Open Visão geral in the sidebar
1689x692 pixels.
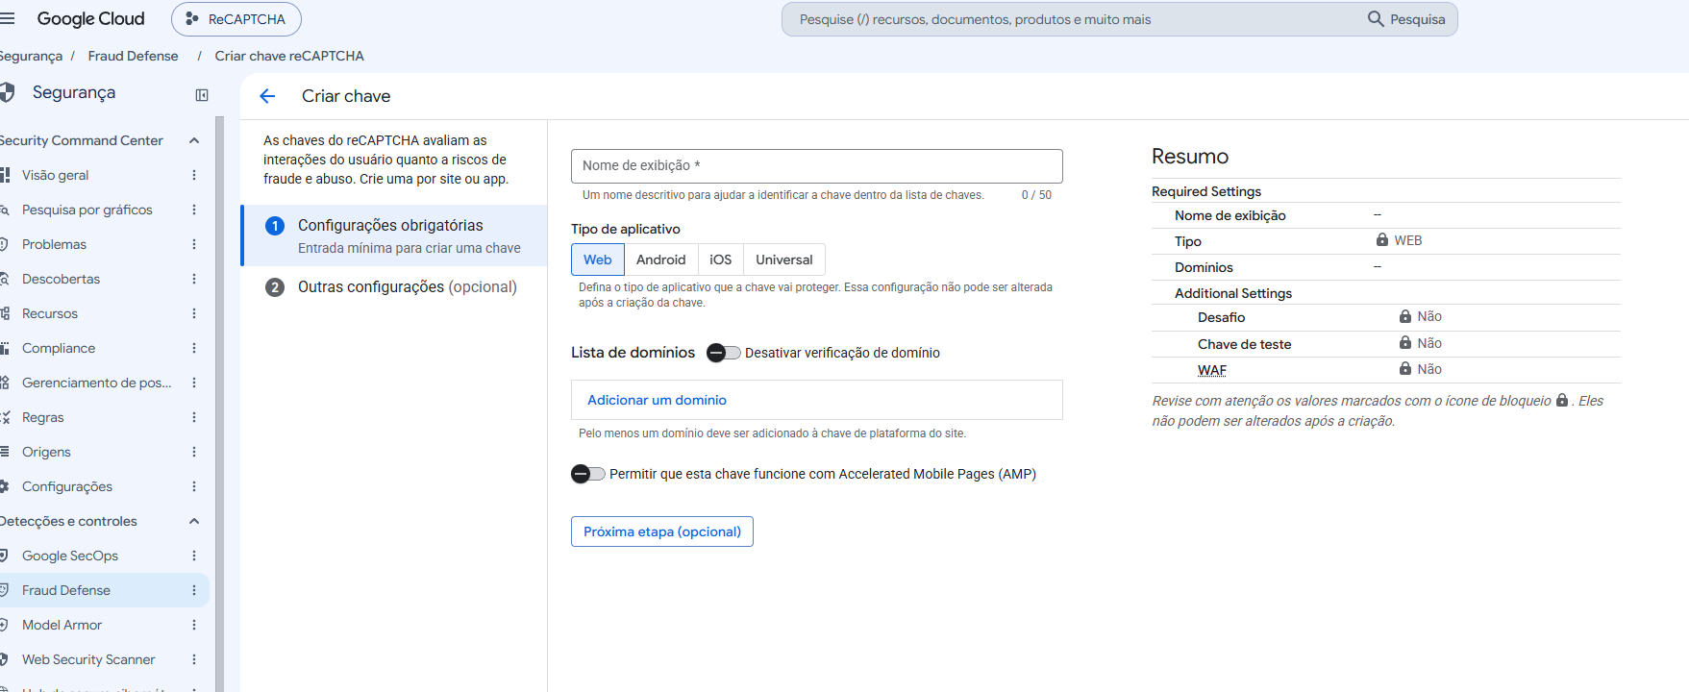(55, 175)
